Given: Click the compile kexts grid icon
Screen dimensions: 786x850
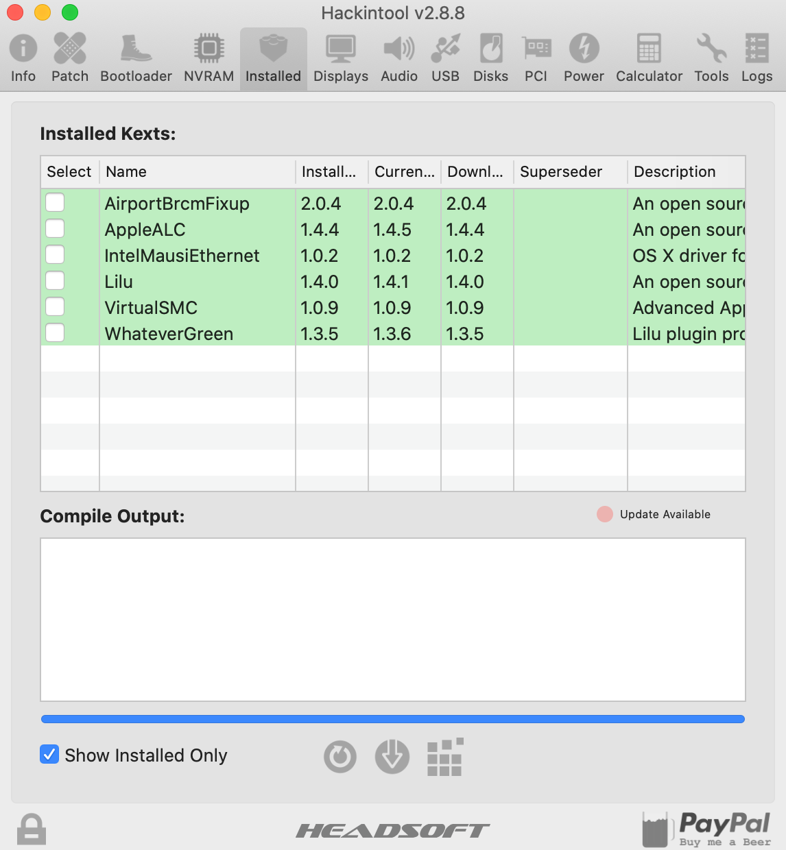Looking at the screenshot, I should point(445,757).
